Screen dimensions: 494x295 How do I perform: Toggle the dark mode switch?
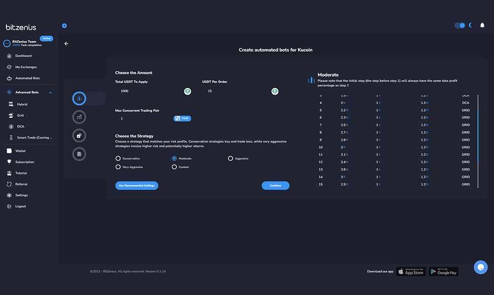460,25
